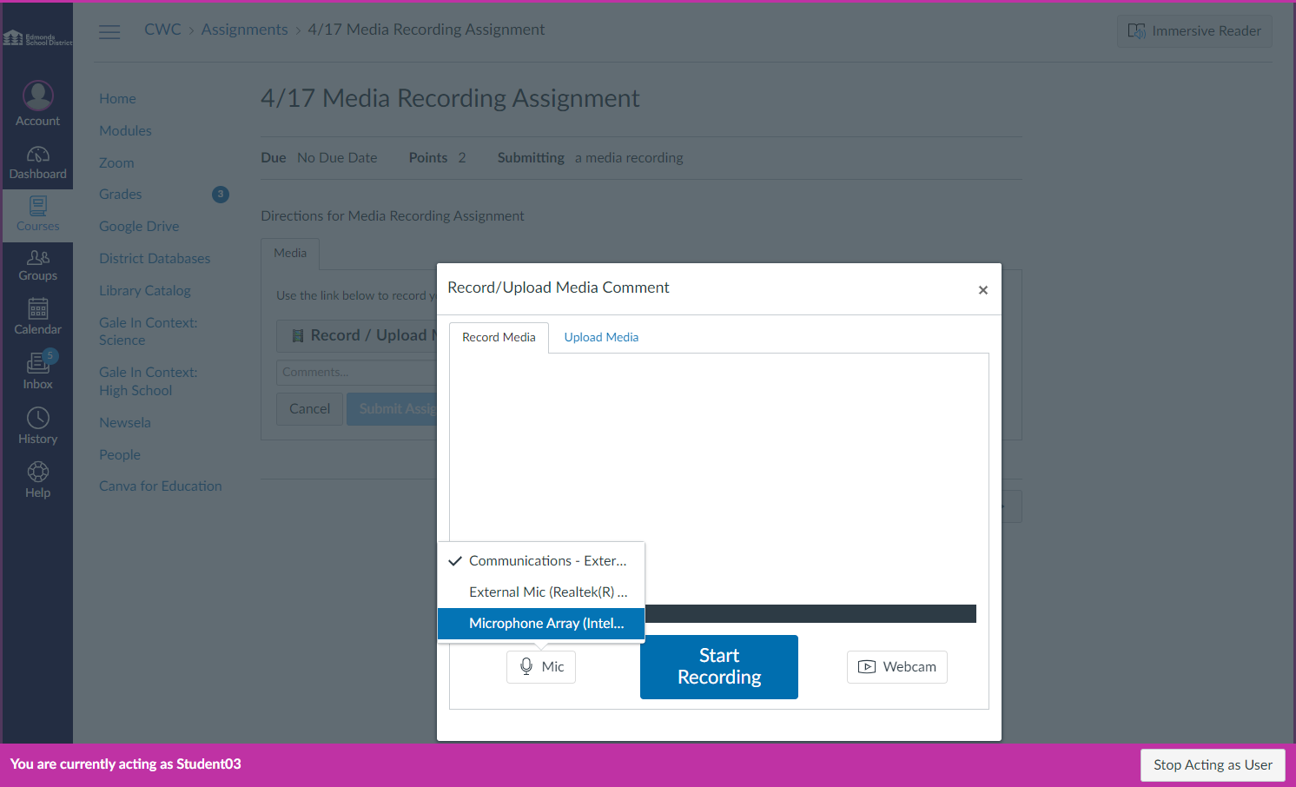Open the Assignments breadcrumb link

coord(244,30)
